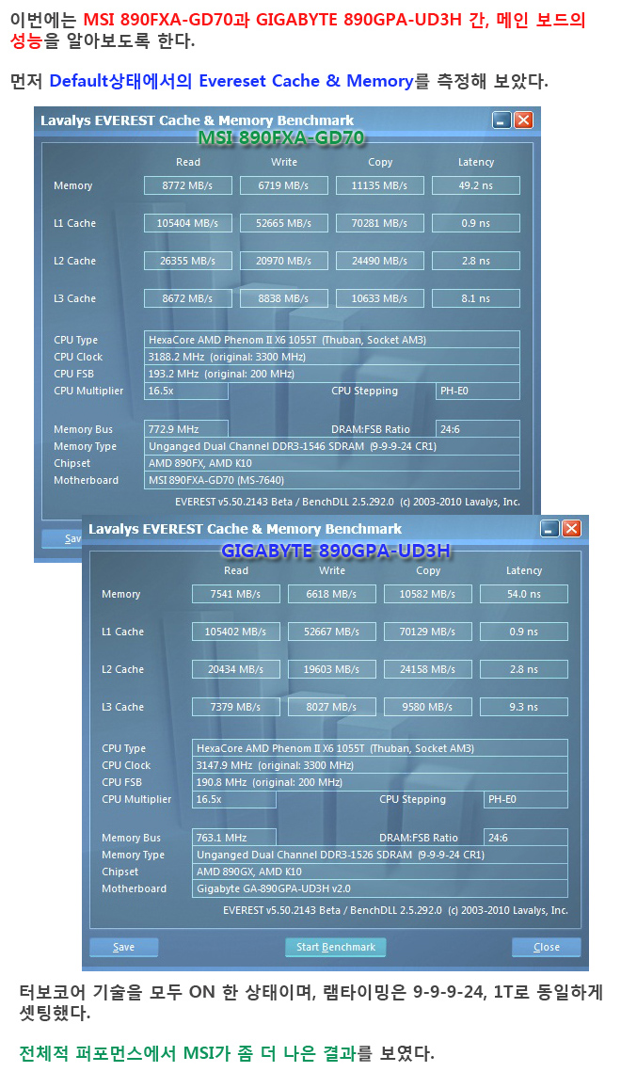Click the AMD 890FX, AMD K10 Chipset field
Image resolution: width=621 pixels, height=1072 pixels.
coord(332,464)
